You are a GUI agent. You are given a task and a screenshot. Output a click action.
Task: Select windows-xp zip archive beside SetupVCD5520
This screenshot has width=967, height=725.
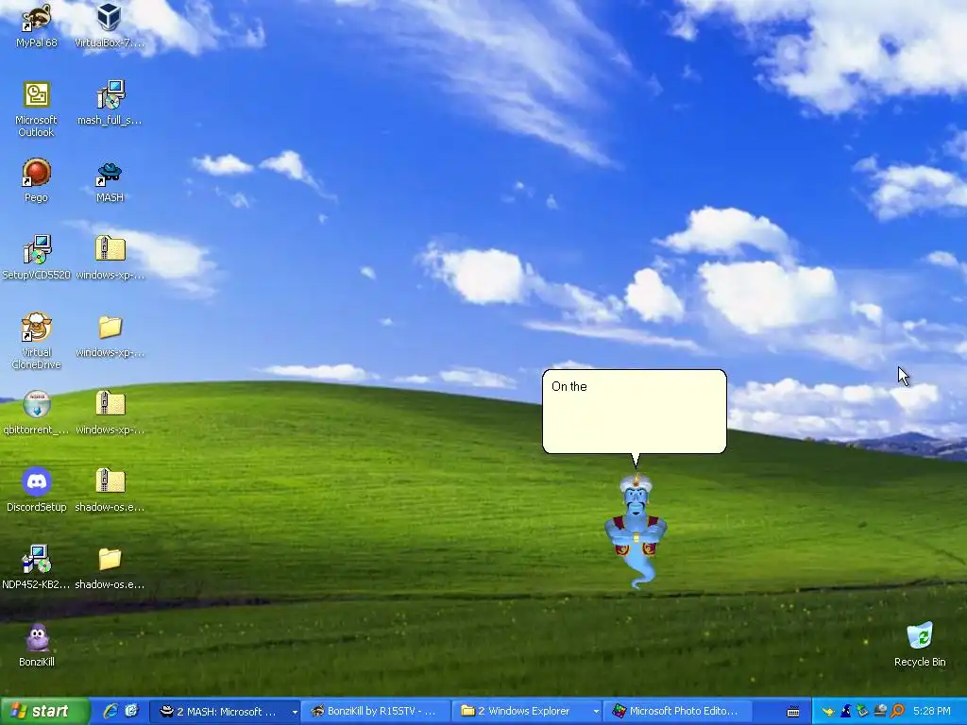110,258
